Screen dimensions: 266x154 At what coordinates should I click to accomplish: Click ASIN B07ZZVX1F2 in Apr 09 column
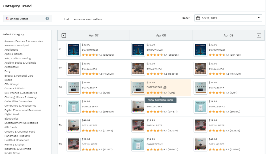coord(216,69)
